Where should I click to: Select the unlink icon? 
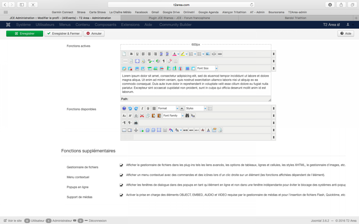click(x=214, y=54)
